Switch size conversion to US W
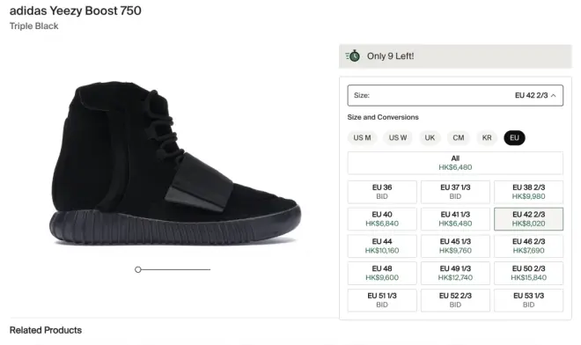The height and width of the screenshot is (345, 581). pyautogui.click(x=398, y=138)
